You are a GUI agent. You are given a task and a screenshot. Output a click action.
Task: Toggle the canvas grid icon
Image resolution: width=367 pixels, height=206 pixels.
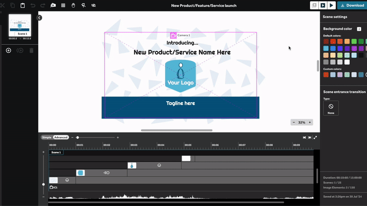coord(63,5)
